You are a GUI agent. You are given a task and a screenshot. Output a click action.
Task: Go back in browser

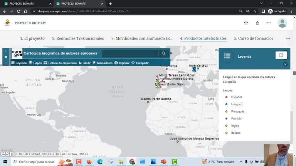(x=5, y=11)
